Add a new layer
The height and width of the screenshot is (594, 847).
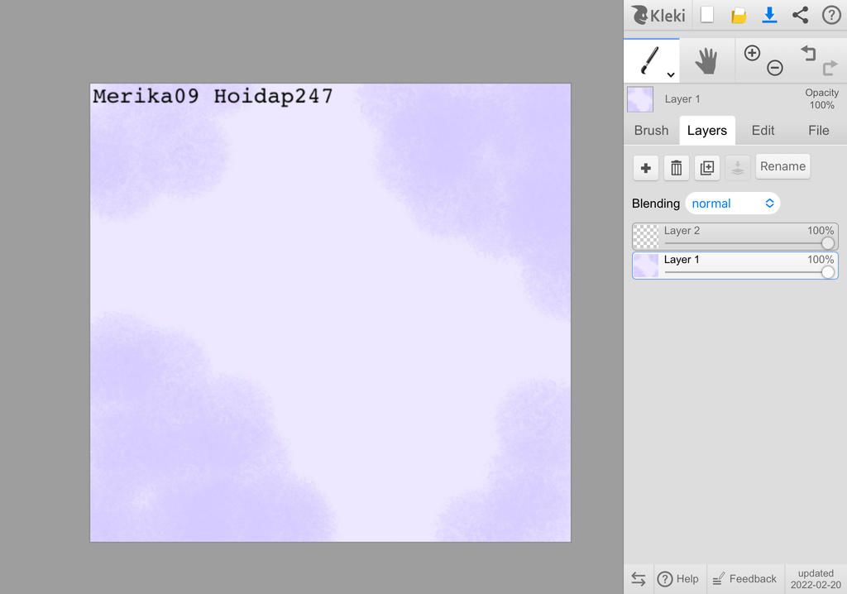[645, 168]
